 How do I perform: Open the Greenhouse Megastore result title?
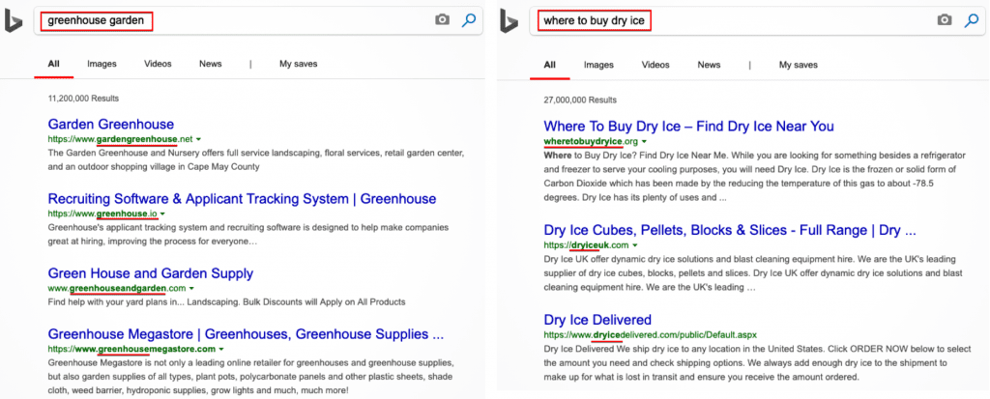(247, 333)
